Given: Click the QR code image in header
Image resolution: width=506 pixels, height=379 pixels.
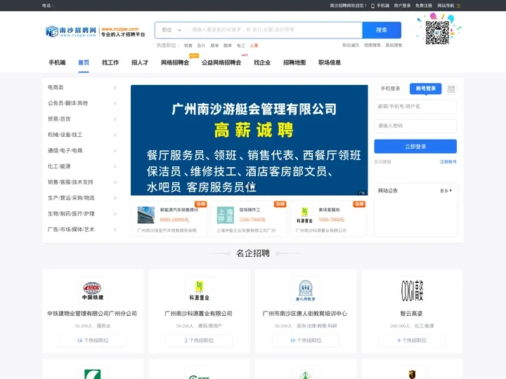Looking at the screenshot, I should click(437, 32).
